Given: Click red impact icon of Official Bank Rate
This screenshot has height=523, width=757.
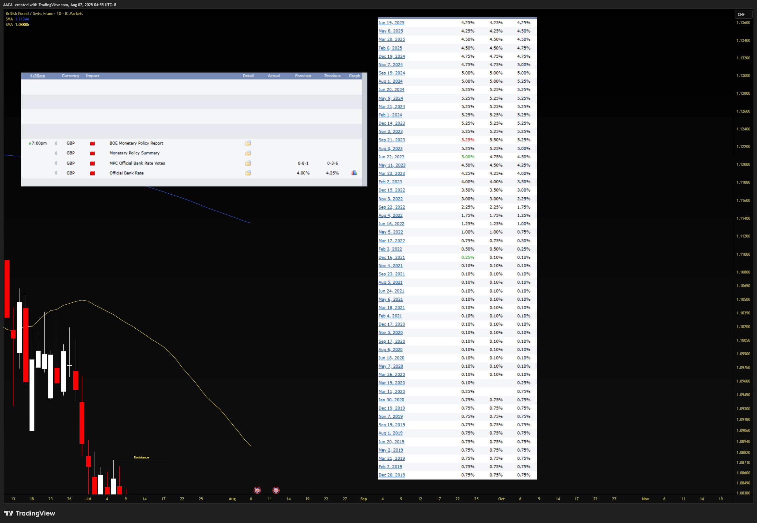Looking at the screenshot, I should coord(92,173).
